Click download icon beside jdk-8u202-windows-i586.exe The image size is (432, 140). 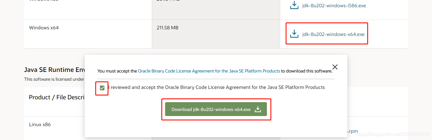294,5
